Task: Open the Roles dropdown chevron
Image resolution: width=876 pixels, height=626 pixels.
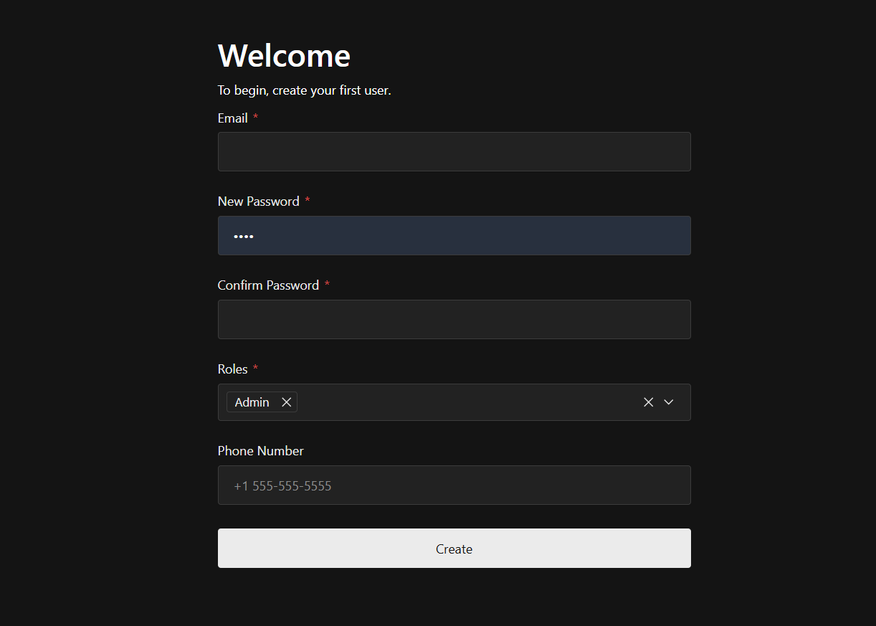Action: coord(668,402)
